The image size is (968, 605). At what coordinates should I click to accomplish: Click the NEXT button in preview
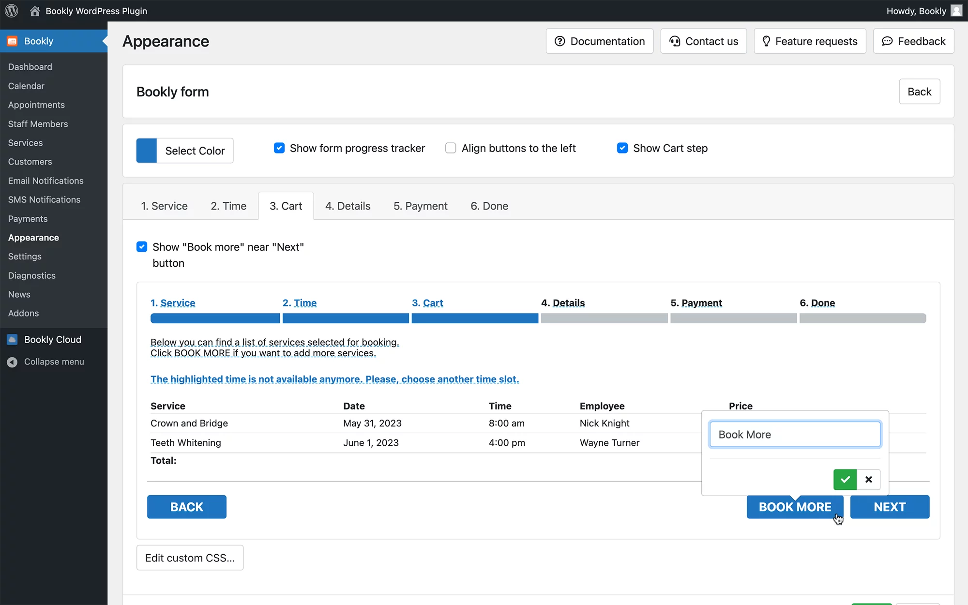pos(890,507)
